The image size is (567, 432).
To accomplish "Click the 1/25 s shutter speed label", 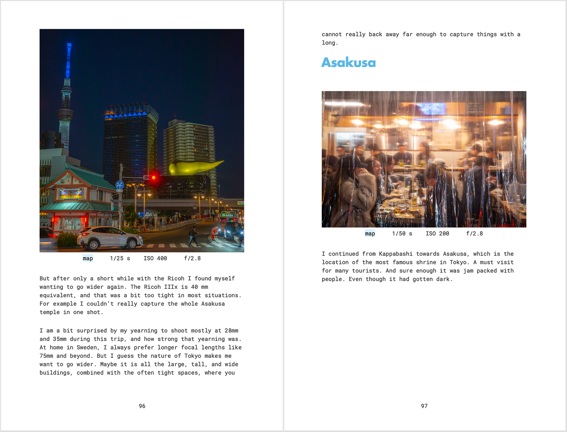I will 120,258.
